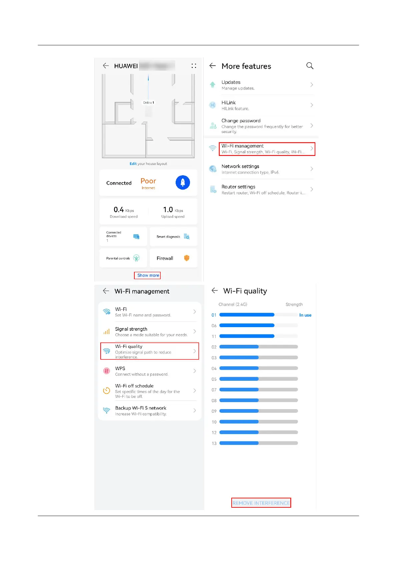Screen dimensions: 397x561
Task: Expand the WPS row chevron
Action: click(195, 371)
